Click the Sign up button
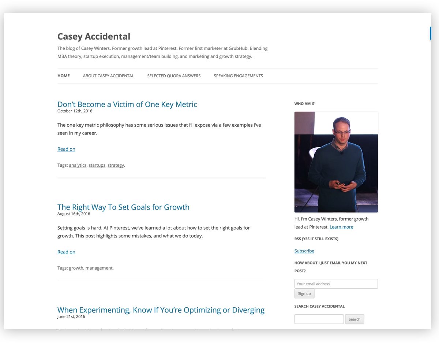Image resolution: width=439 pixels, height=348 pixels. pos(304,294)
